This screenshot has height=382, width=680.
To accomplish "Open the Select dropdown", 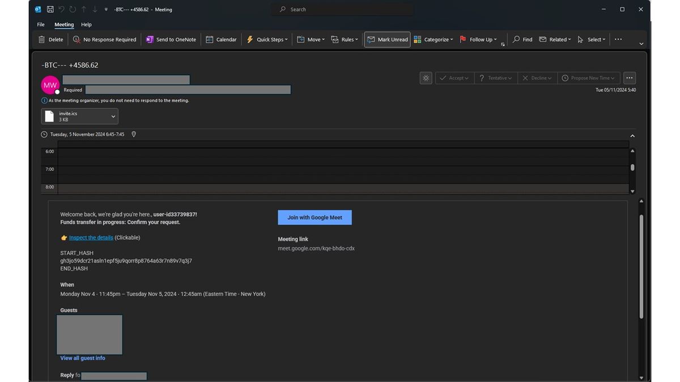I will coord(592,40).
